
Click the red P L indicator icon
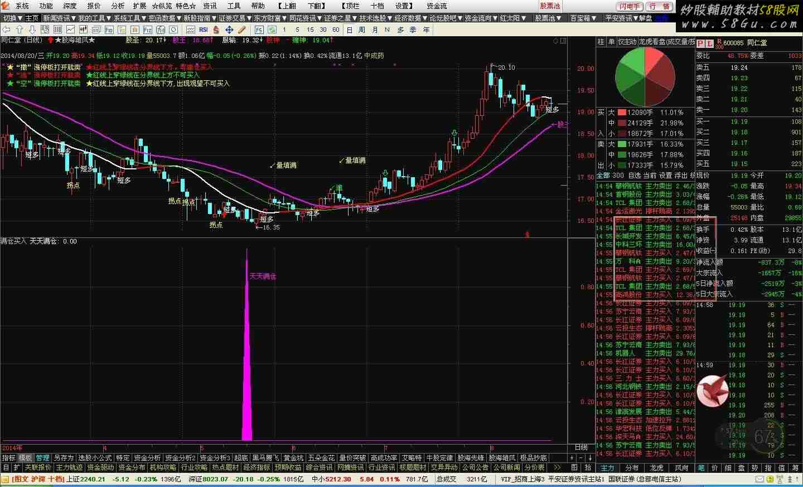705,43
